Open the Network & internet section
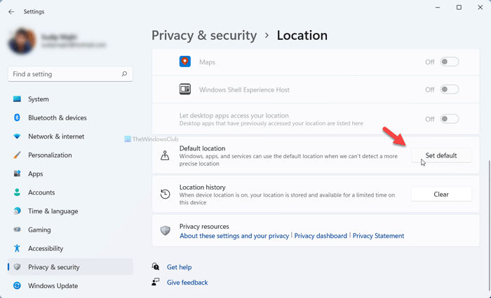The height and width of the screenshot is (298, 491). point(56,136)
